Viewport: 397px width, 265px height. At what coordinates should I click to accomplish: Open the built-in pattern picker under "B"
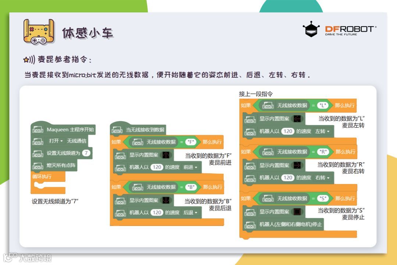coord(166,200)
